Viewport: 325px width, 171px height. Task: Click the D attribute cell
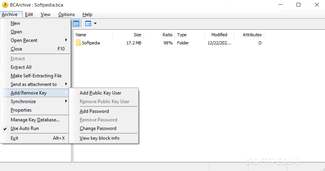260,43
